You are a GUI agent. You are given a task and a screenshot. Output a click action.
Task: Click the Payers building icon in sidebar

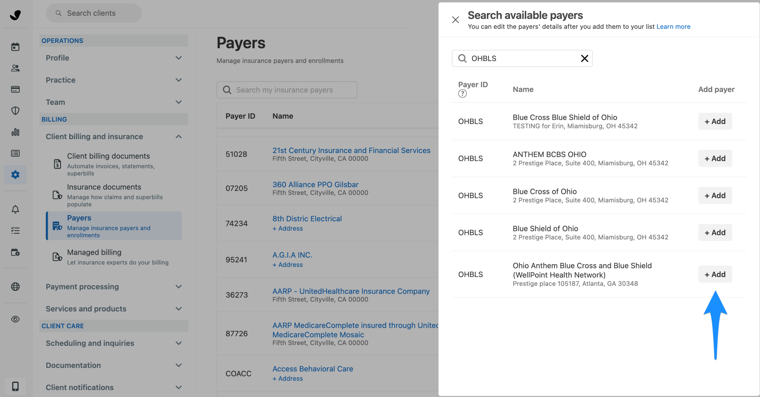tap(57, 226)
